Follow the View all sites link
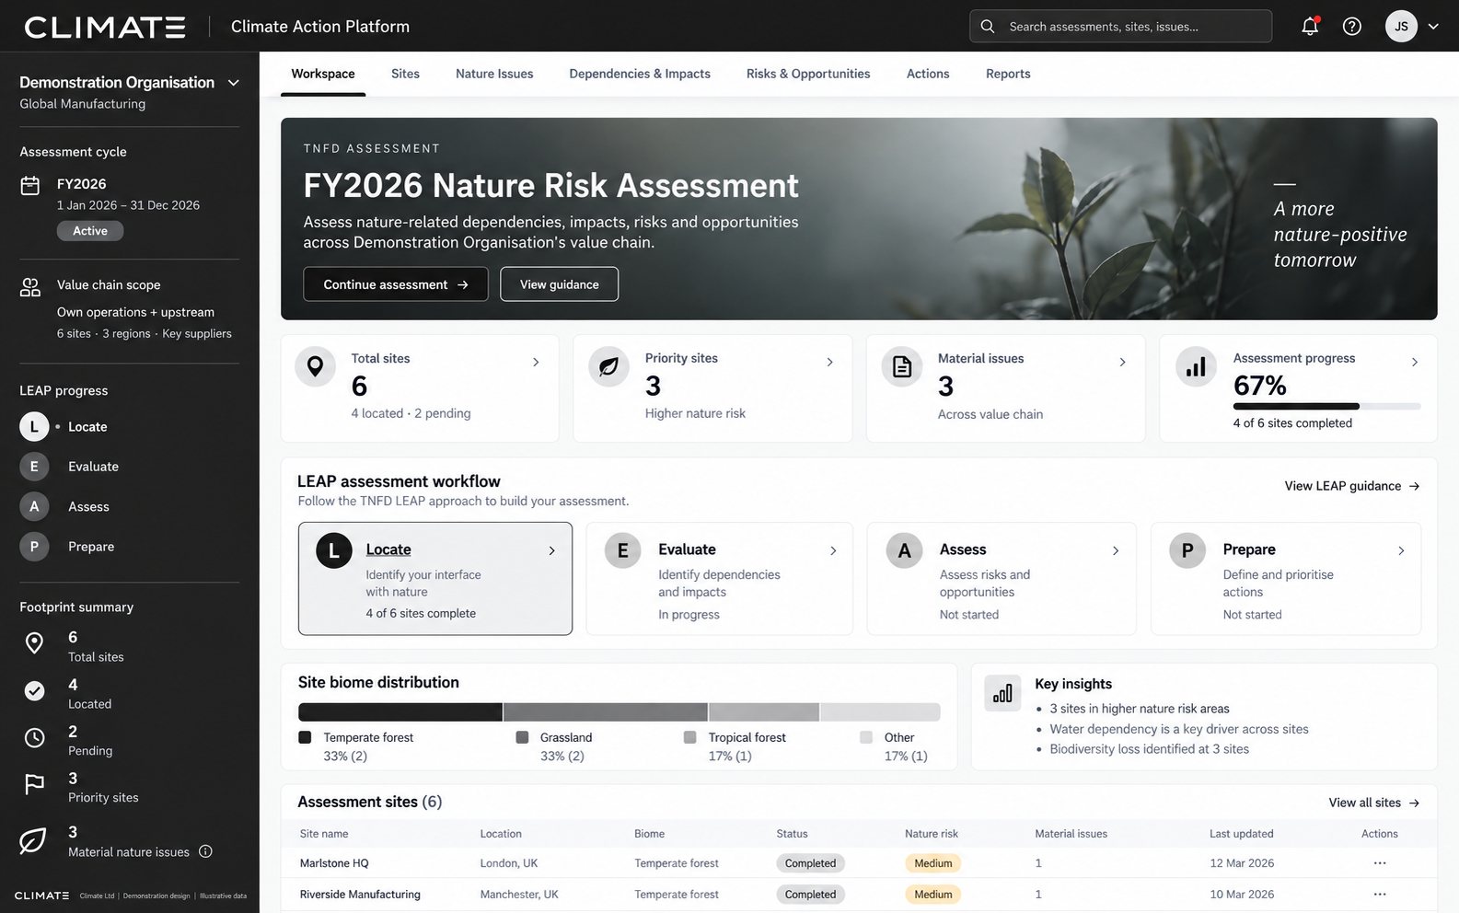1459x913 pixels. click(x=1374, y=803)
